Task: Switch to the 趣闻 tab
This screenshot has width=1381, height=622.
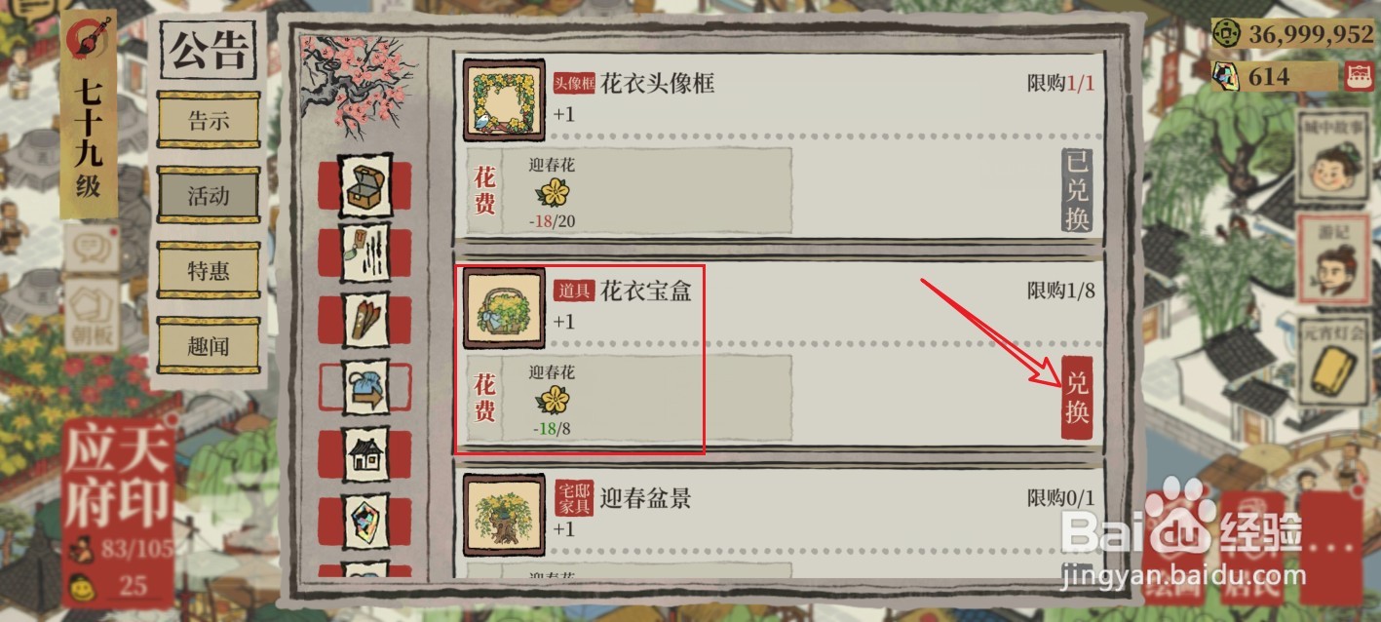Action: pos(209,344)
